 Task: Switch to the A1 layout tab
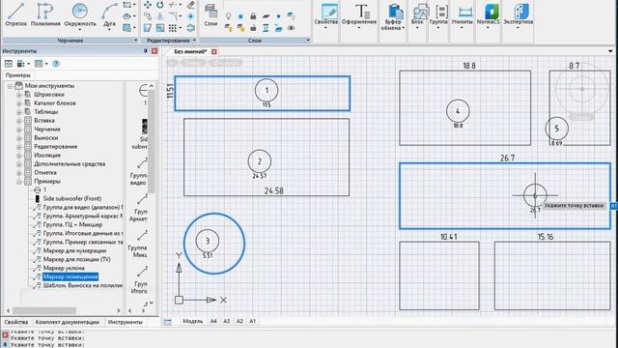pos(252,321)
